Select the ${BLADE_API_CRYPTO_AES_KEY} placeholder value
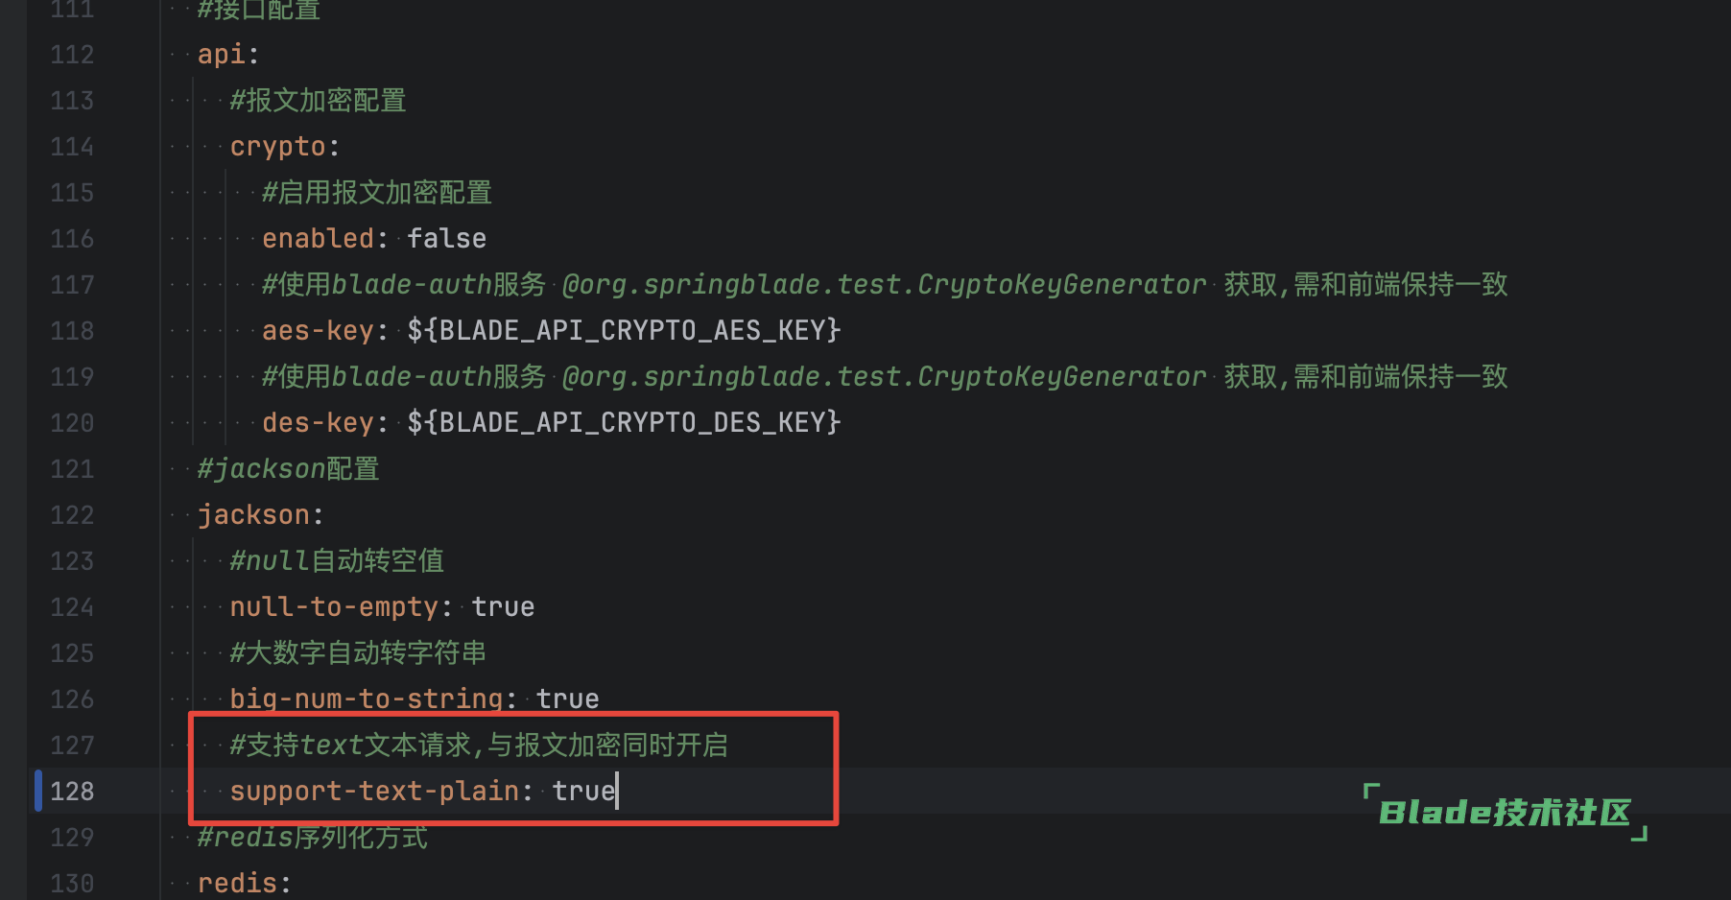 tap(624, 330)
